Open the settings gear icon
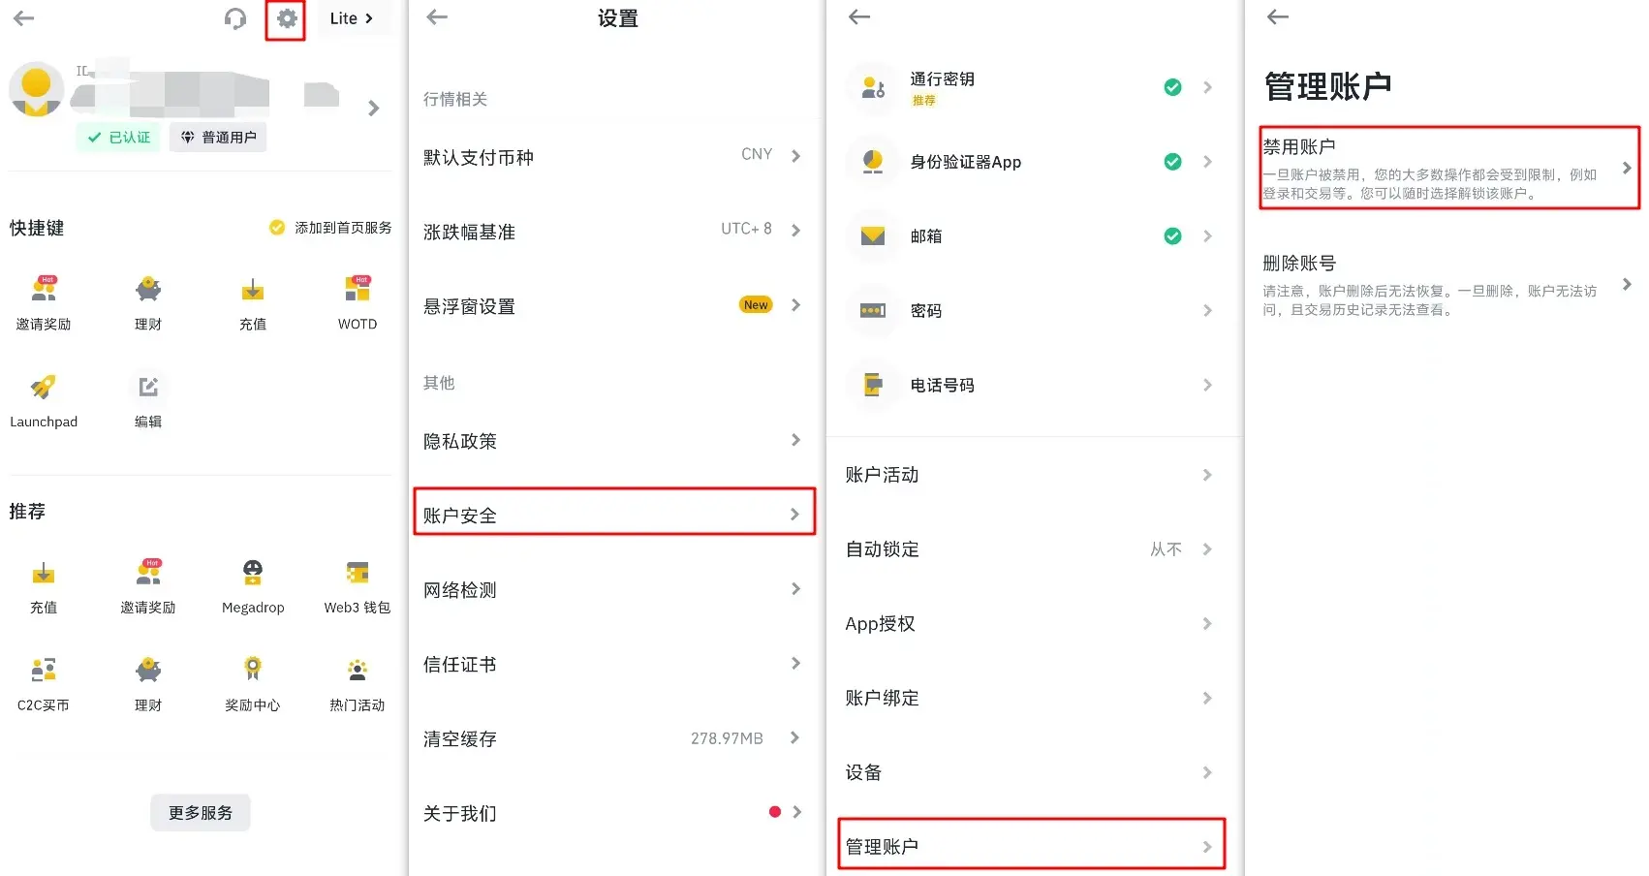 tap(284, 17)
